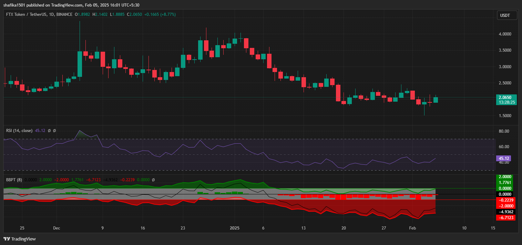The width and height of the screenshot is (522, 245).
Task: Click the 2025 year marker on time axis
Action: [x=235, y=228]
